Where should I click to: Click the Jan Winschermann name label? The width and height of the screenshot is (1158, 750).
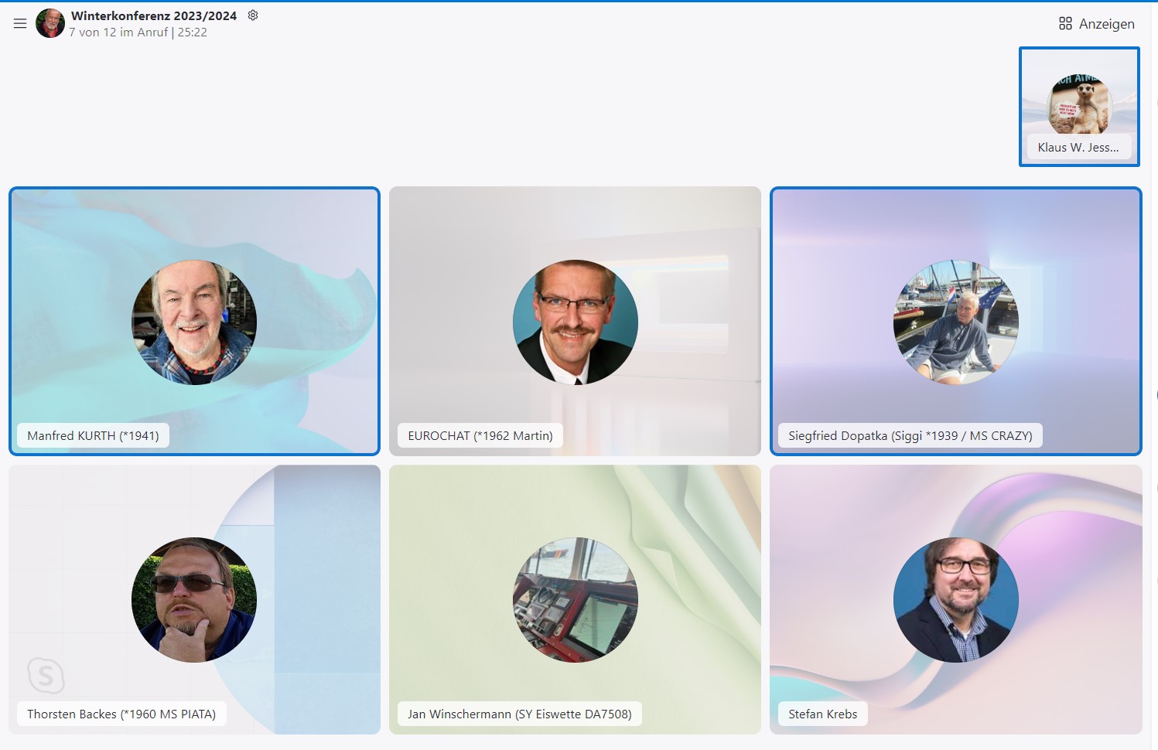(519, 714)
